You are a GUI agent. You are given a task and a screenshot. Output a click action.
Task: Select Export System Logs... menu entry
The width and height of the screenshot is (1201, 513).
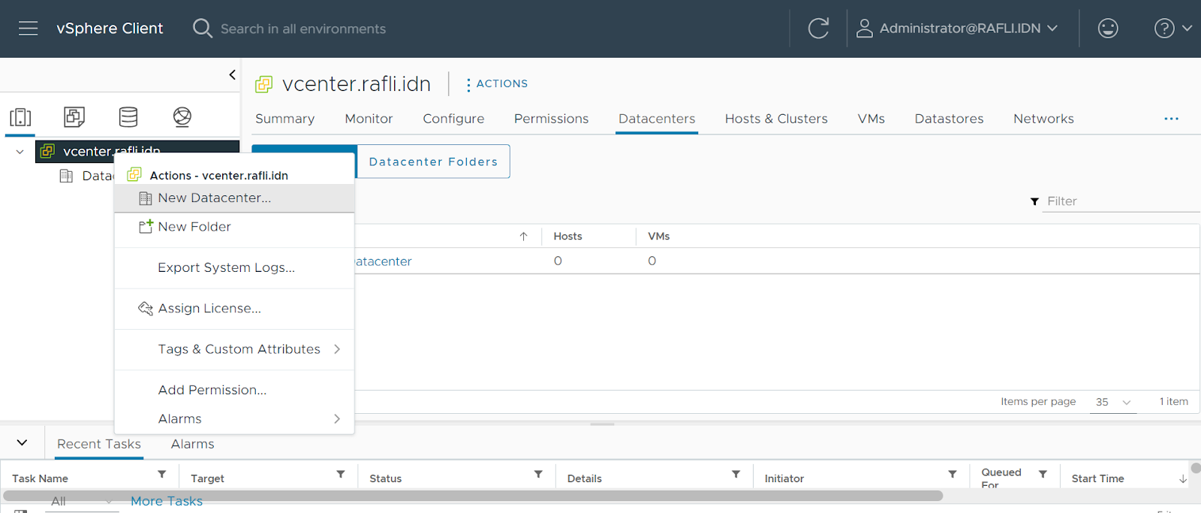coord(234,267)
